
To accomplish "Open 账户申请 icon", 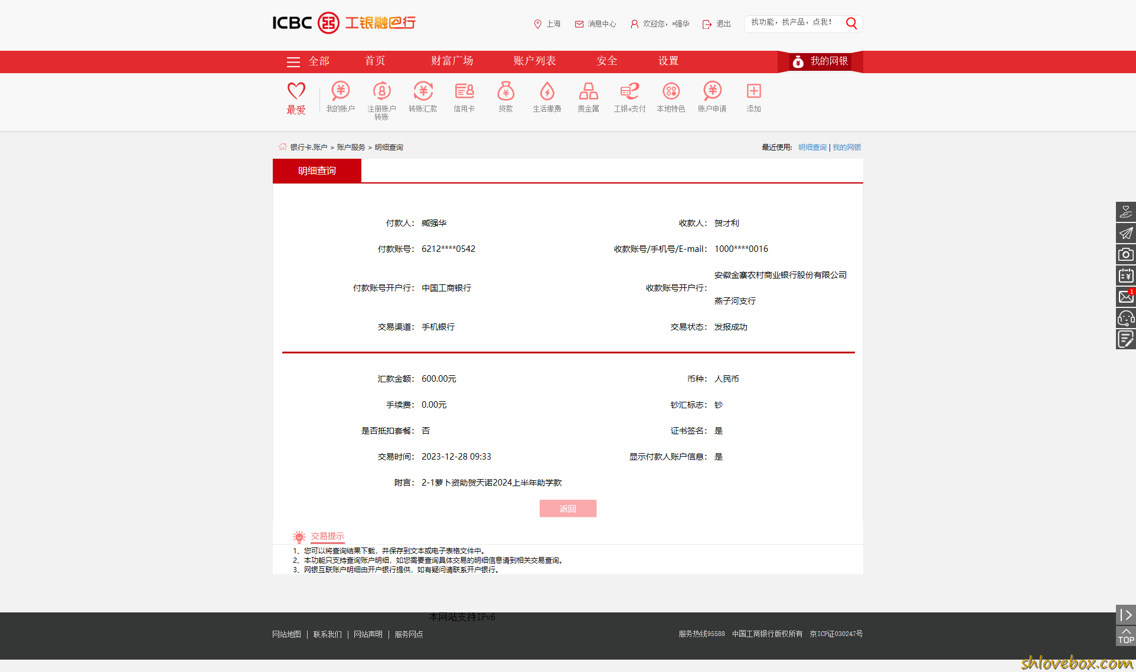I will click(x=713, y=91).
